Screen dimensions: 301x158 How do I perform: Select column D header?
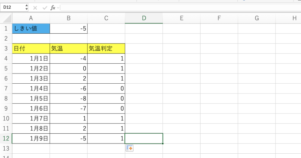pyautogui.click(x=144, y=18)
